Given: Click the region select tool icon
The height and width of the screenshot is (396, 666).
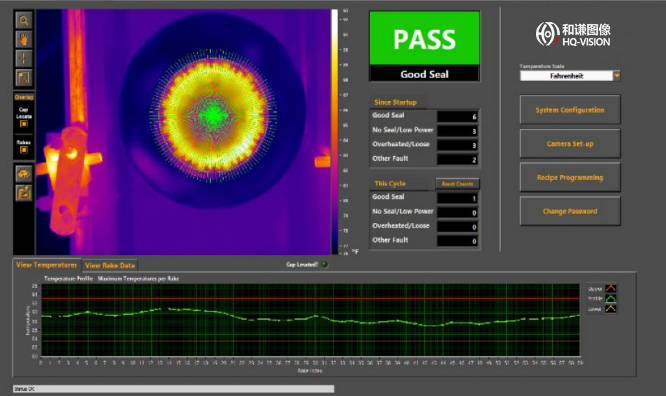Looking at the screenshot, I should tap(24, 78).
